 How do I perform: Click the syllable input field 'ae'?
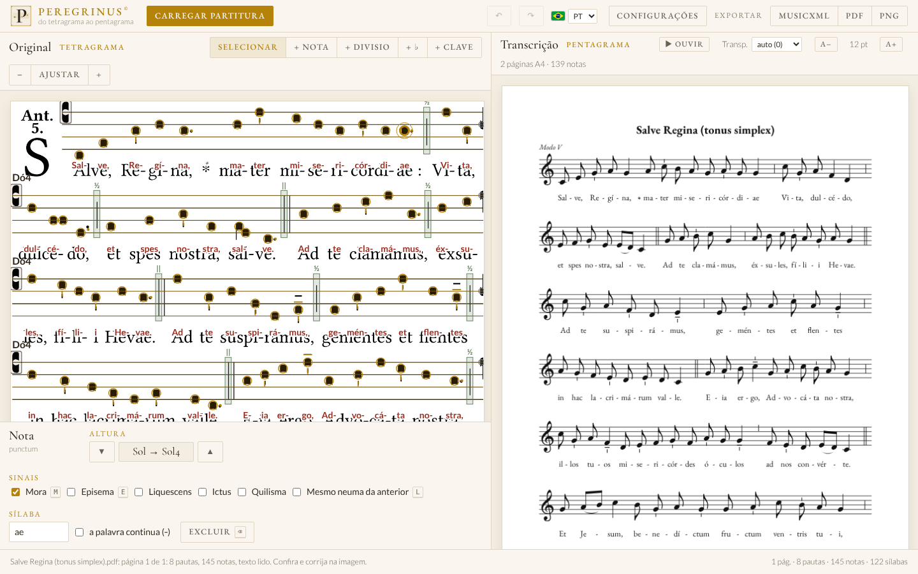[39, 532]
